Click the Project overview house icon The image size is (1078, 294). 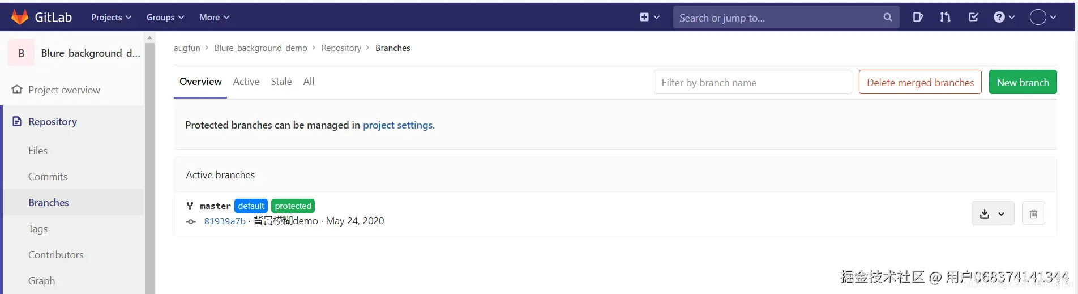point(17,90)
